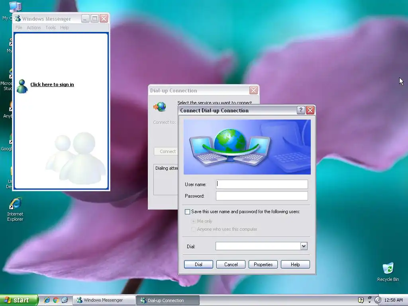Image resolution: width=408 pixels, height=306 pixels.
Task: Open the Tools menu in Windows Messenger
Action: (51, 27)
